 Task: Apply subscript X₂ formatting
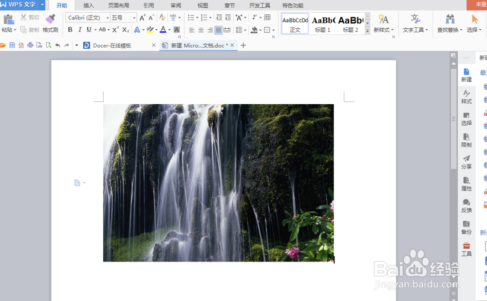[x=126, y=30]
